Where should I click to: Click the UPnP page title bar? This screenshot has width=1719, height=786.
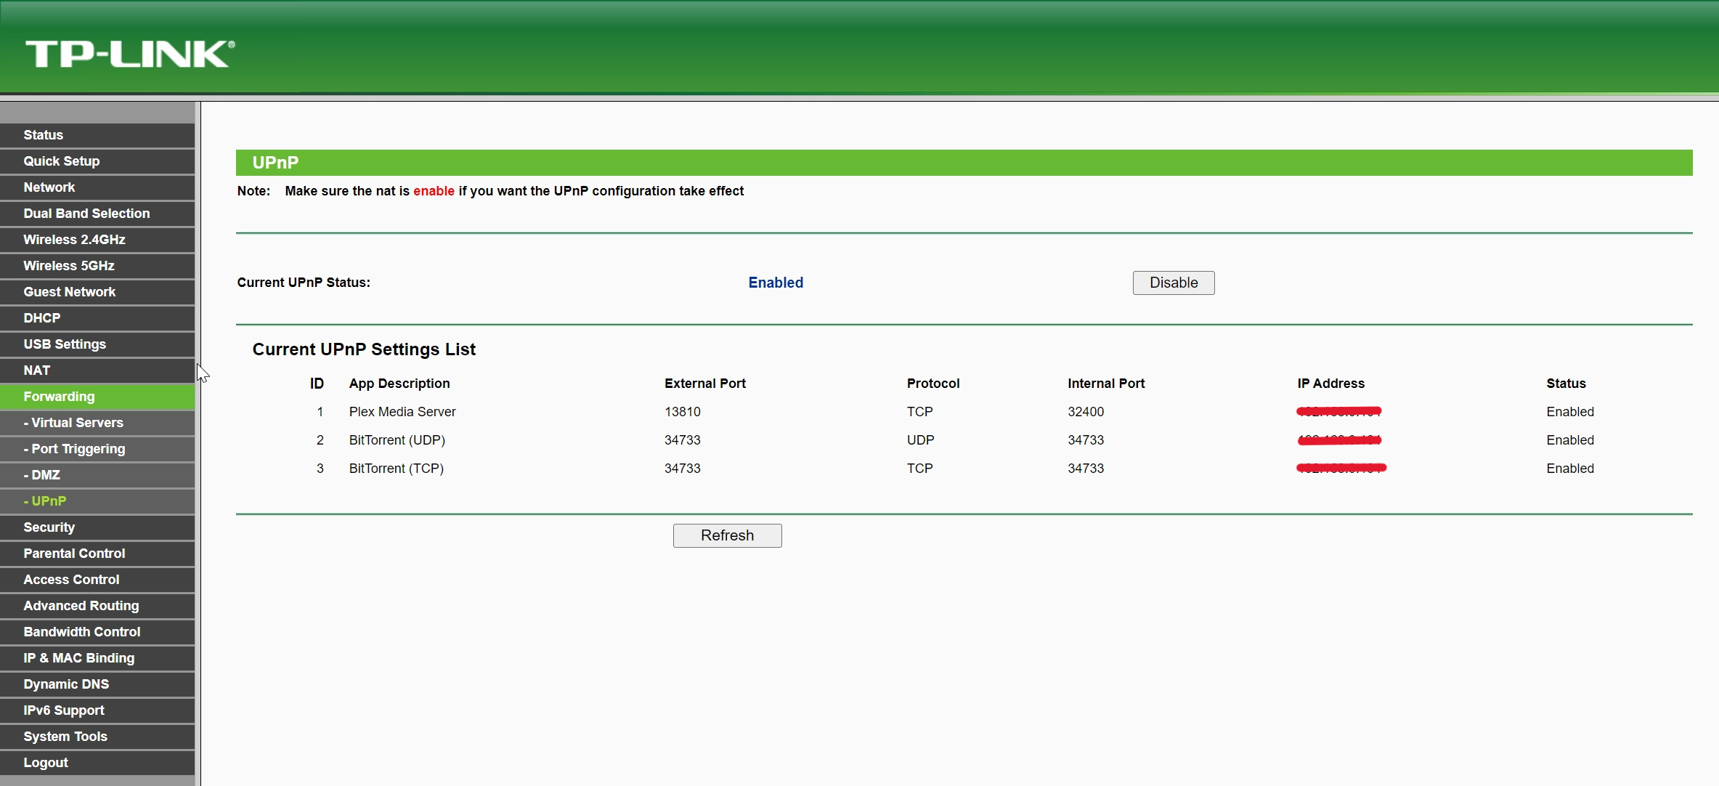[x=964, y=163]
